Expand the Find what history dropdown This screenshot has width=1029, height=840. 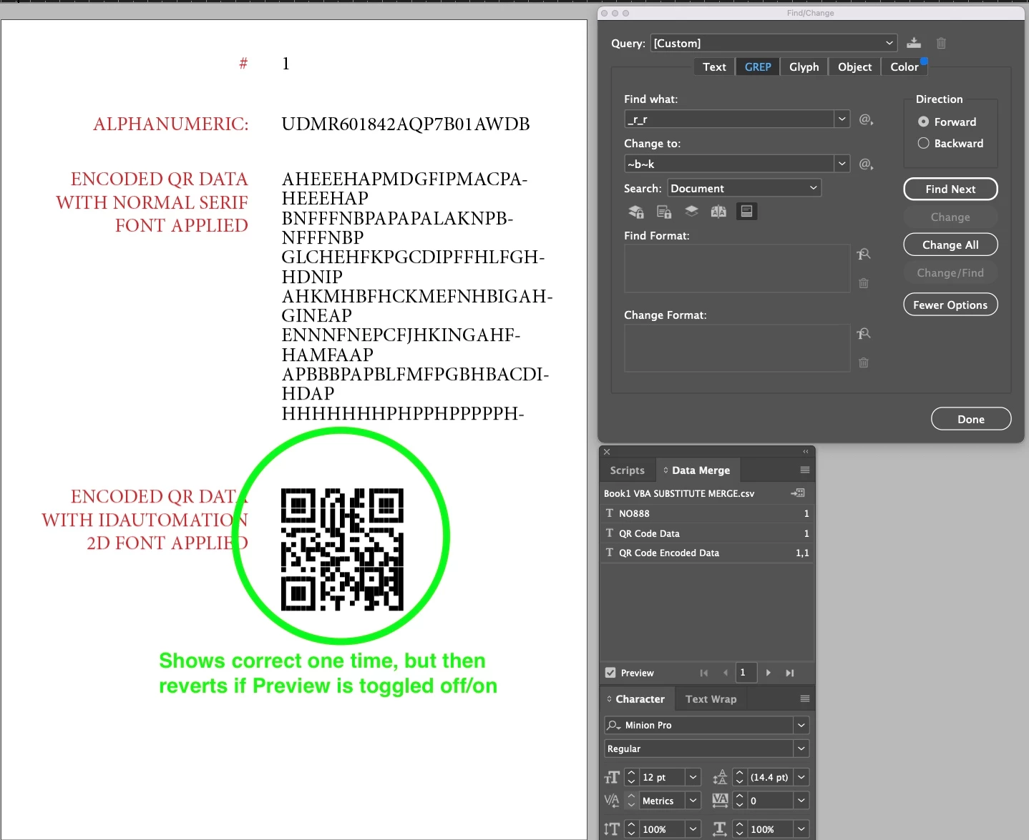tap(842, 119)
